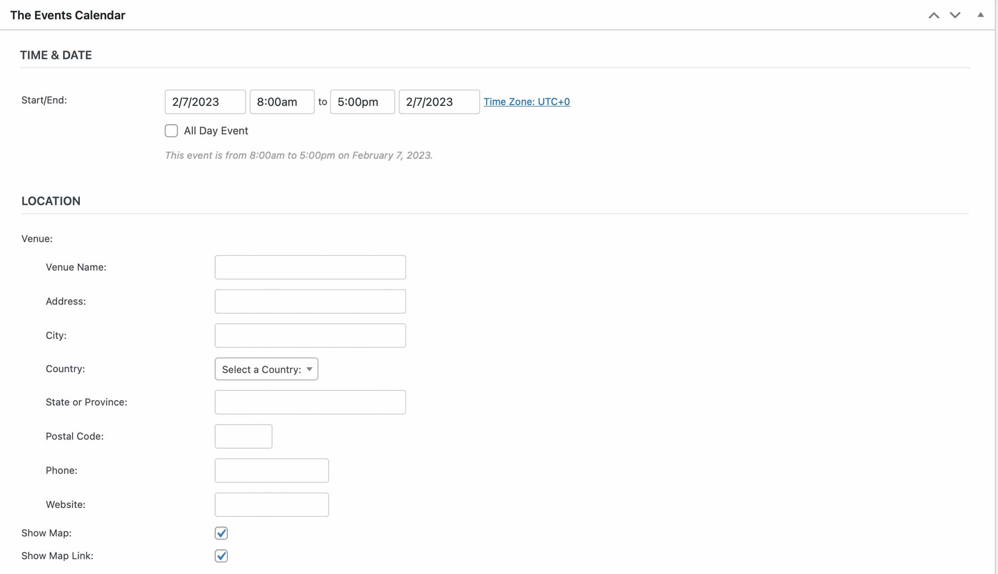
Task: Select the Phone number field
Action: point(271,470)
